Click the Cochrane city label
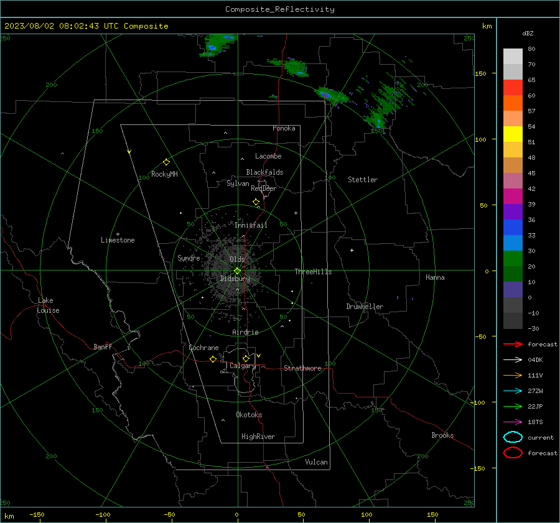 [x=203, y=348]
